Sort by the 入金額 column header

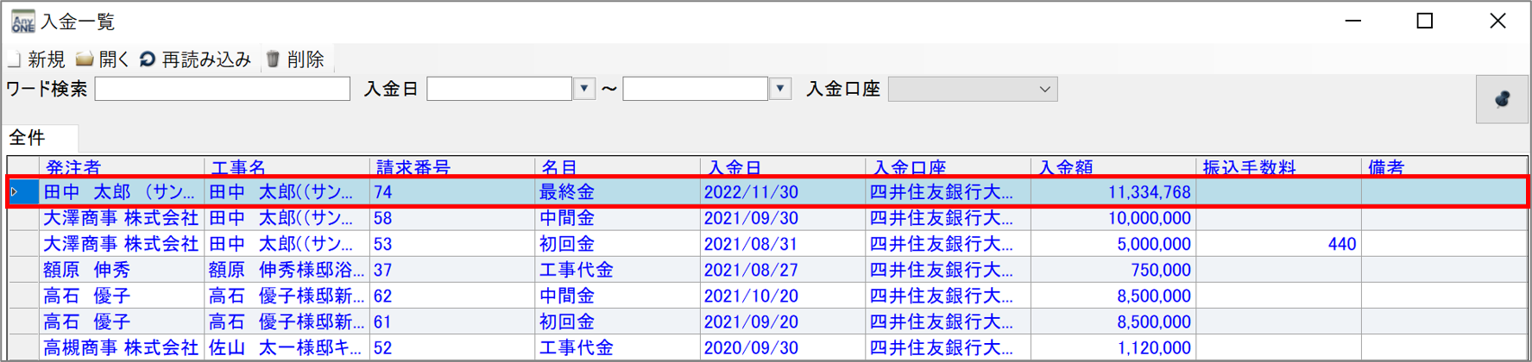tap(1066, 167)
